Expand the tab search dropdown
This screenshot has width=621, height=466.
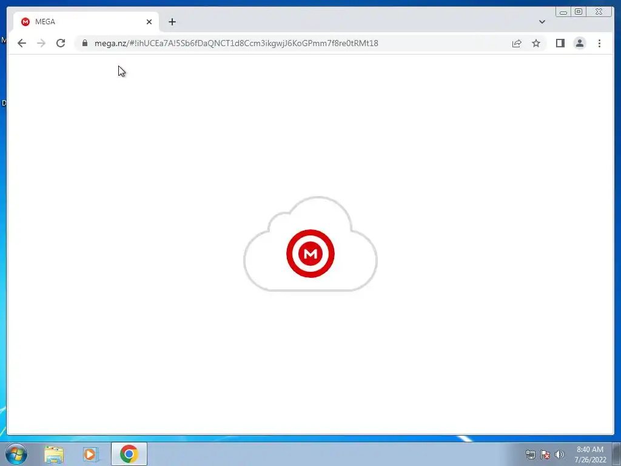click(x=542, y=22)
